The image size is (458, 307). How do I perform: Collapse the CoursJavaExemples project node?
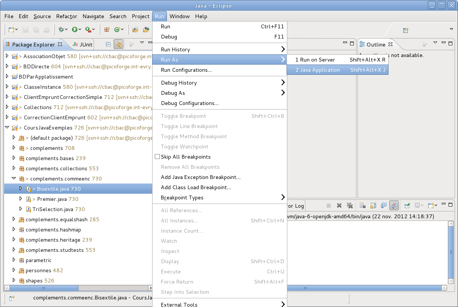coord(7,128)
